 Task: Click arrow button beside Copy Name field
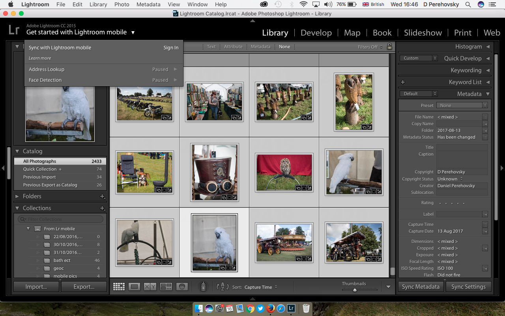(x=485, y=124)
